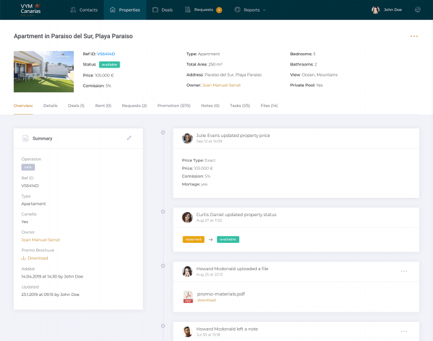Click the 'View: Ocean, Mountains' text
Image resolution: width=433 pixels, height=341 pixels.
click(313, 75)
